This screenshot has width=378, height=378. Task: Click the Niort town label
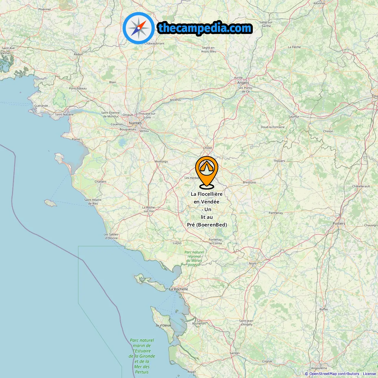[x=252, y=263]
